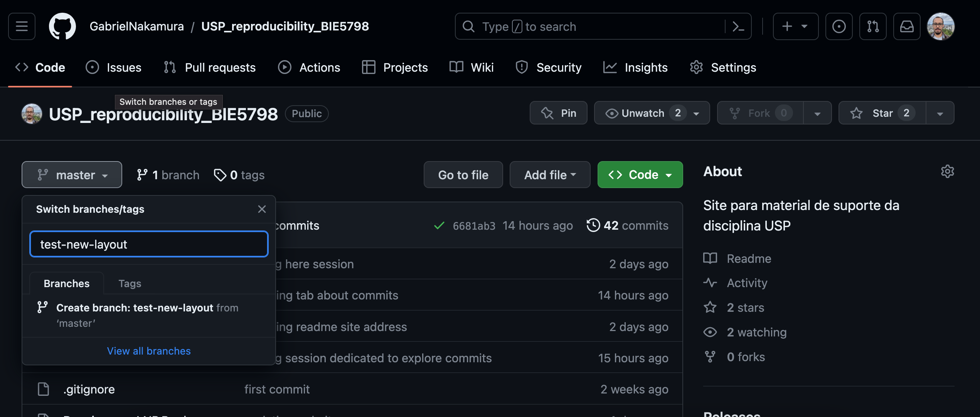Open the .gitignore file
Image resolution: width=980 pixels, height=417 pixels.
[89, 389]
